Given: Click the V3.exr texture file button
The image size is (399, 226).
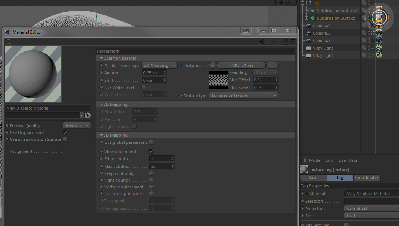Looking at the screenshot, I should (241, 65).
